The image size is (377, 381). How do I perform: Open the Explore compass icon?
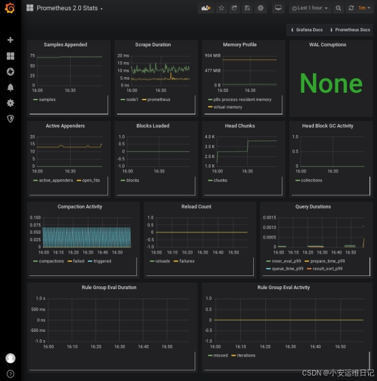pos(10,72)
